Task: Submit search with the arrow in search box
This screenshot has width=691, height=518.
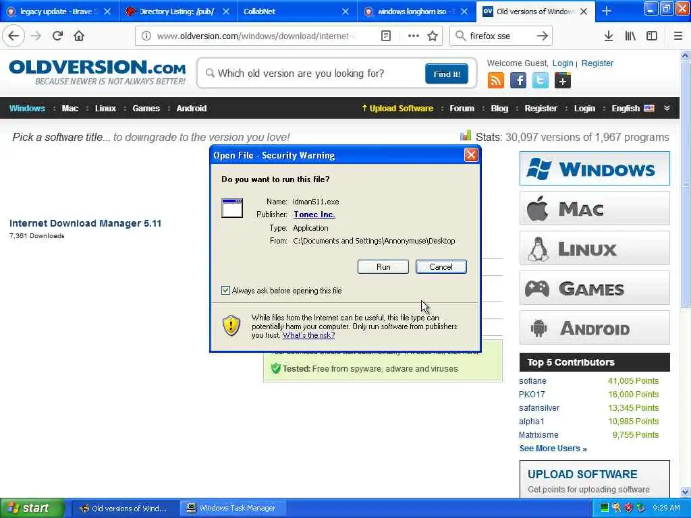Action: point(543,36)
